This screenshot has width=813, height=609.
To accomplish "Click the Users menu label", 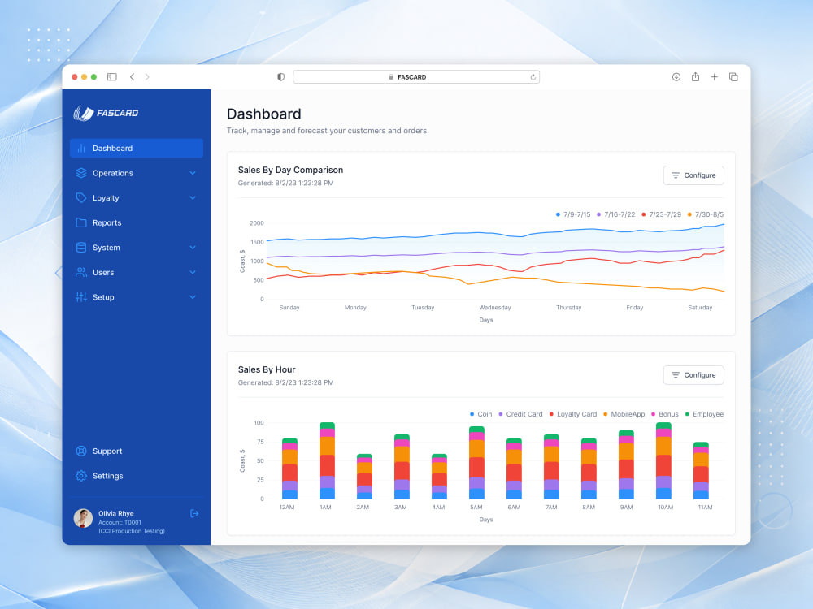I will coord(103,272).
